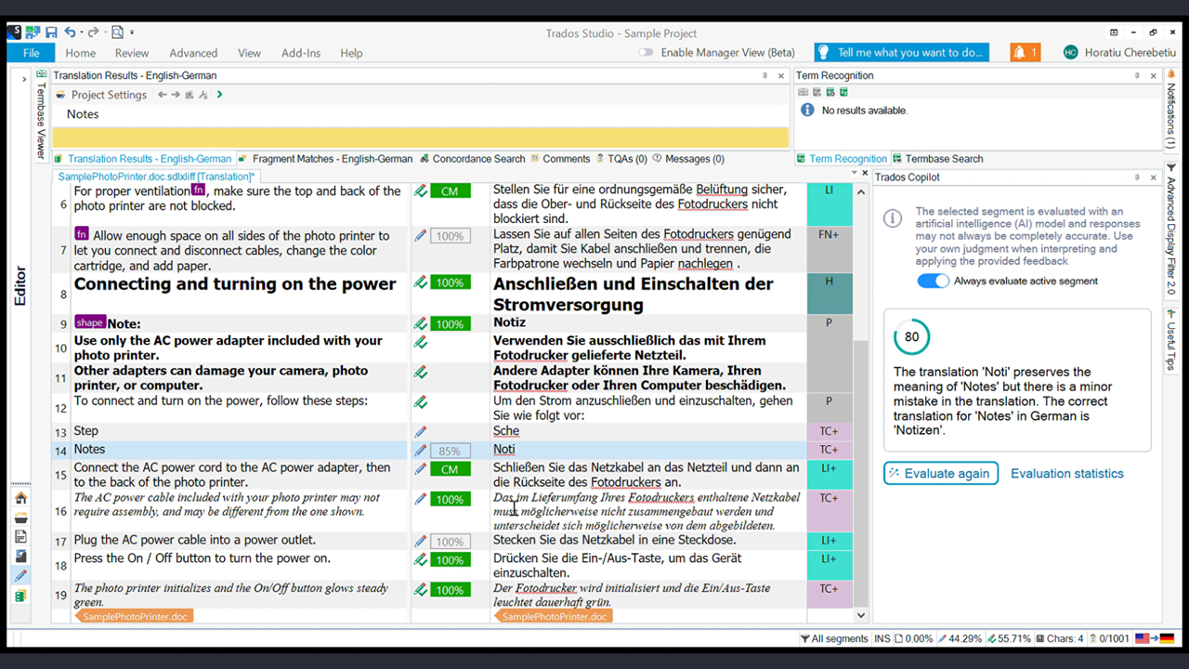Open the Advanced ribbon tab
The width and height of the screenshot is (1189, 669).
(193, 53)
